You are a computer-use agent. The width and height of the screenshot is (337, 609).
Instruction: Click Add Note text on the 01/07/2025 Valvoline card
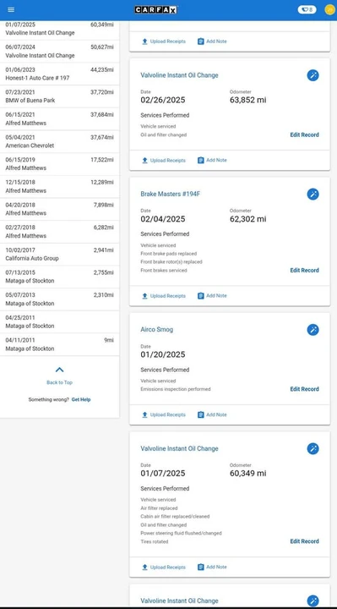216,567
